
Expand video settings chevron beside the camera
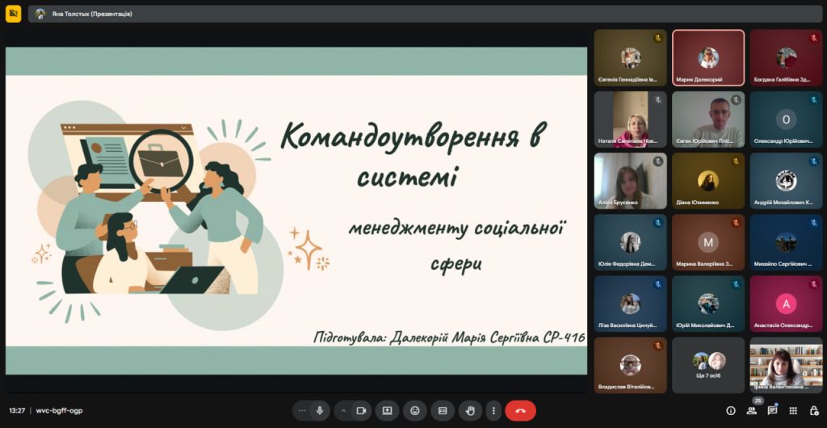343,410
